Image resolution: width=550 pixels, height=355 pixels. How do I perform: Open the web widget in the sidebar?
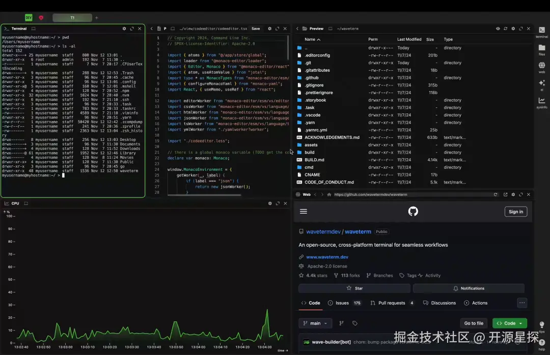(541, 67)
